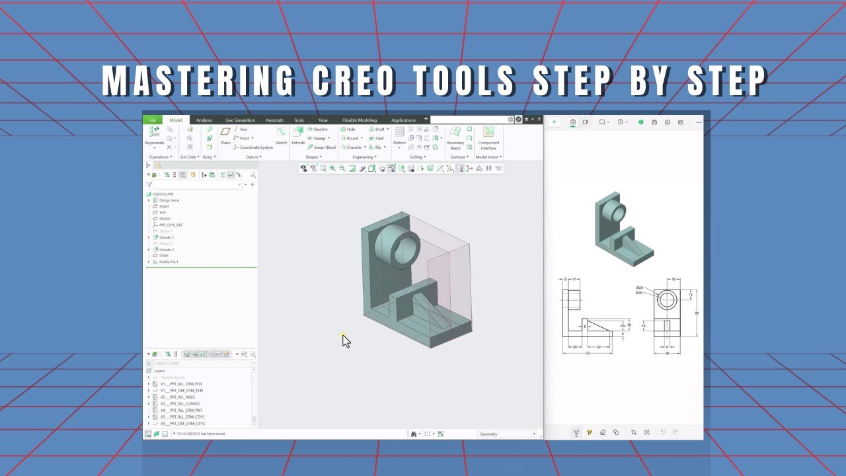Click the Regenerate icon in Operations
The width and height of the screenshot is (846, 476).
[154, 133]
